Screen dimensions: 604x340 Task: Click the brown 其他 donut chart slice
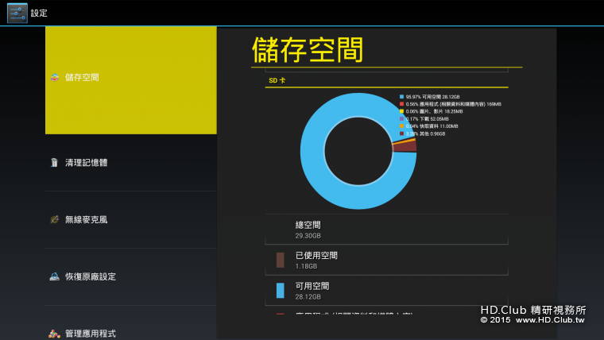405,147
